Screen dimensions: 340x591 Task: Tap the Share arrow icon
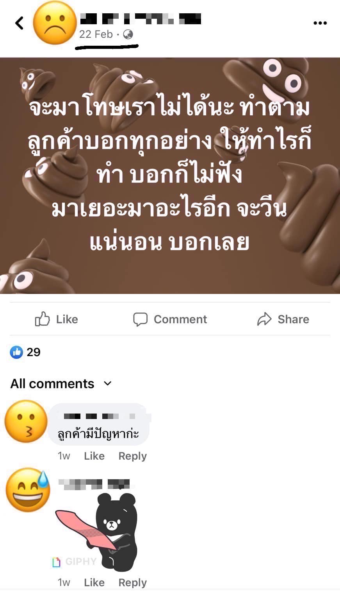264,319
